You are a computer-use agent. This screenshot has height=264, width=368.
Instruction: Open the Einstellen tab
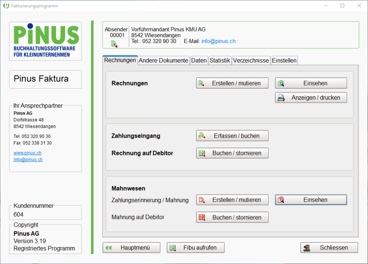coord(284,61)
